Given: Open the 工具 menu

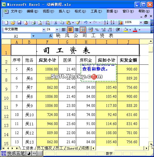Looking at the screenshot, I should pos(96,11).
